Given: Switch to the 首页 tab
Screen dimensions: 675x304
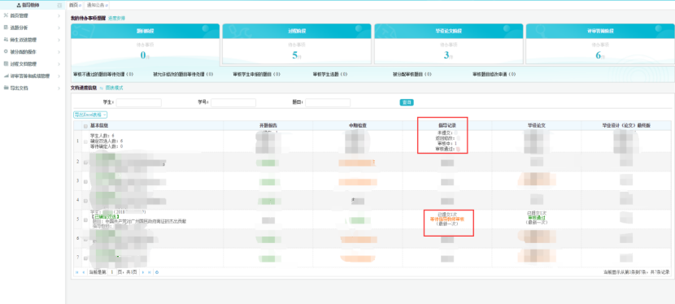Looking at the screenshot, I should coord(75,5).
